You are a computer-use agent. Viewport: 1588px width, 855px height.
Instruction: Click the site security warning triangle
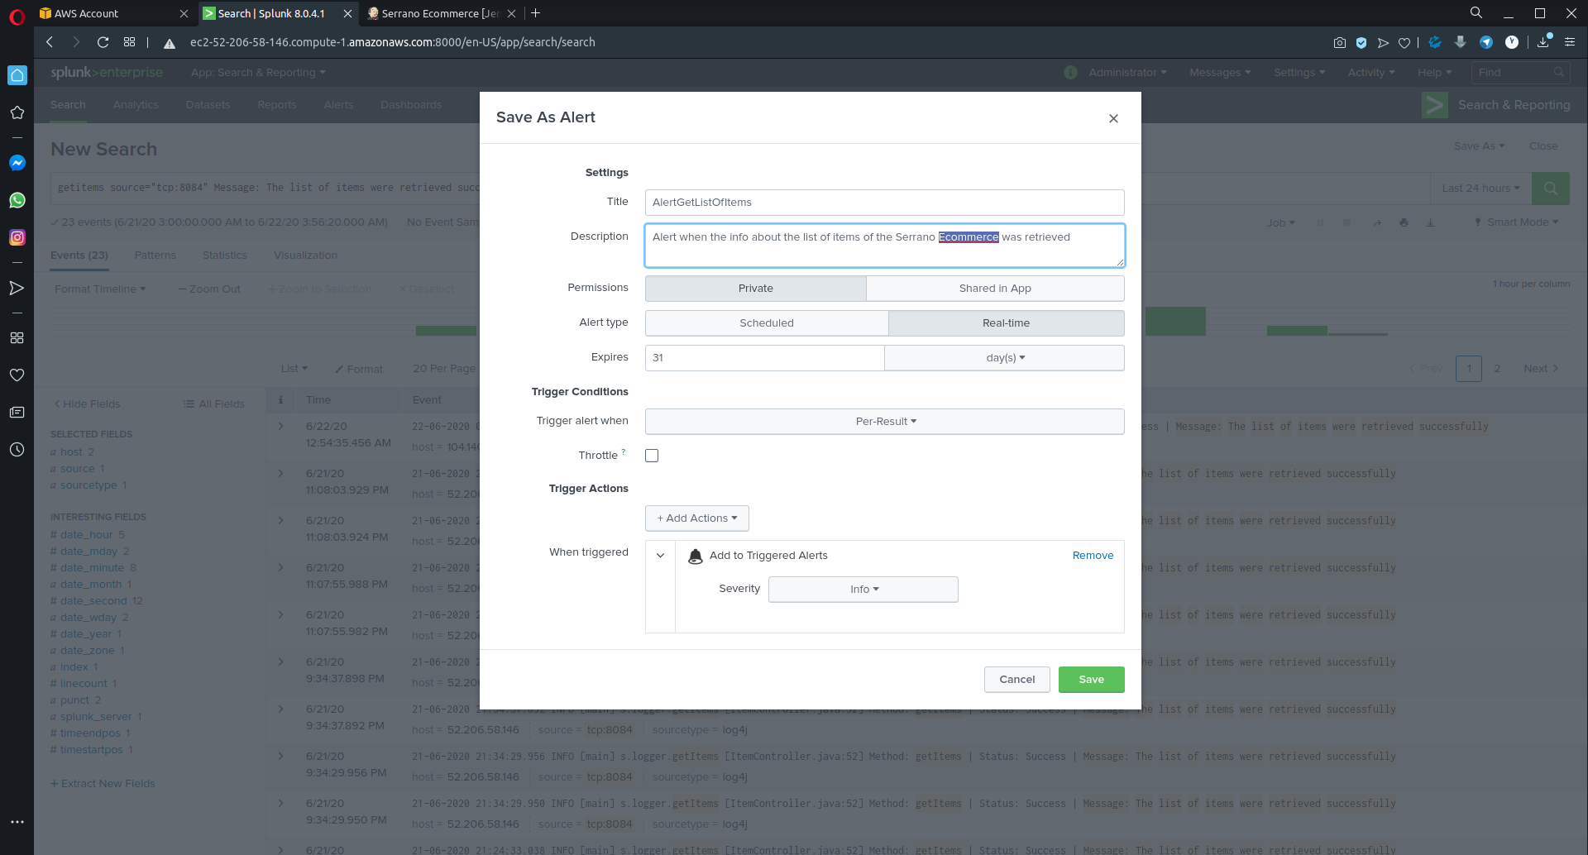(x=170, y=43)
